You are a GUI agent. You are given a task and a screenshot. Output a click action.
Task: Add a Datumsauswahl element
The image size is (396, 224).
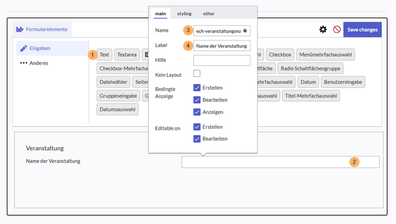click(x=117, y=110)
